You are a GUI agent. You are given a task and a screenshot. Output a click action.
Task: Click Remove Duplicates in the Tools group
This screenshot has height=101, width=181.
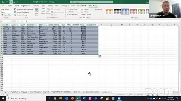click(x=21, y=12)
